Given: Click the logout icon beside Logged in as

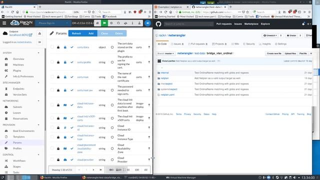Looking at the screenshot, I should click(39, 42).
